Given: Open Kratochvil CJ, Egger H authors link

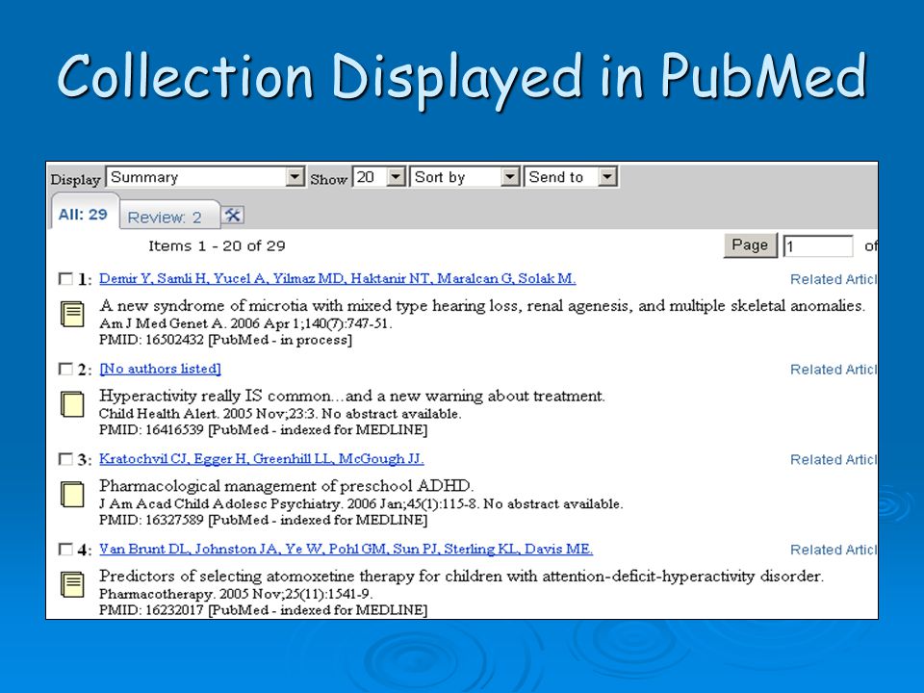Looking at the screenshot, I should click(261, 459).
